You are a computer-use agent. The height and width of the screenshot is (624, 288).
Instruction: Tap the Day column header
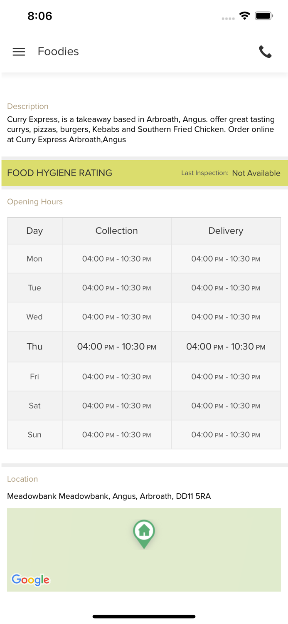pos(34,231)
